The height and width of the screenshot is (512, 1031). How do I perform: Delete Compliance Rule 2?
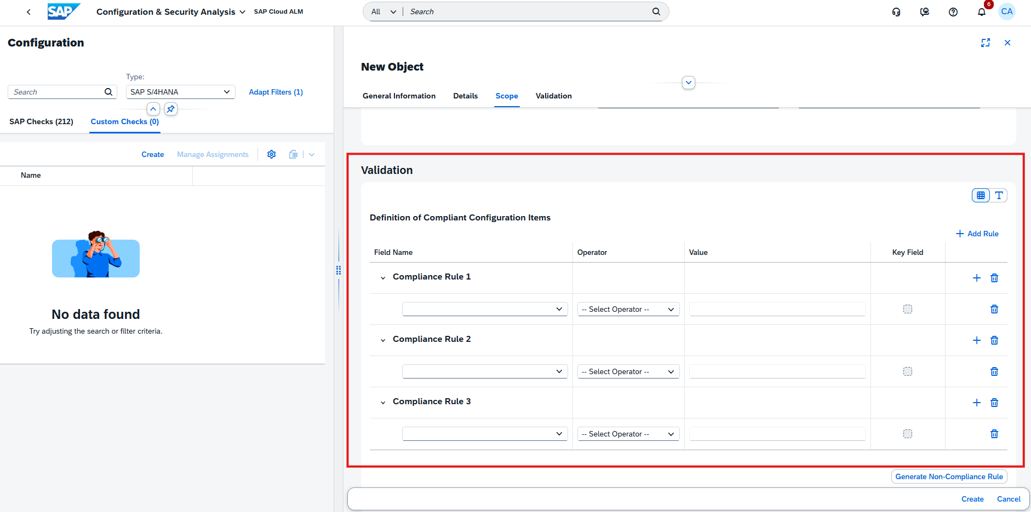994,340
